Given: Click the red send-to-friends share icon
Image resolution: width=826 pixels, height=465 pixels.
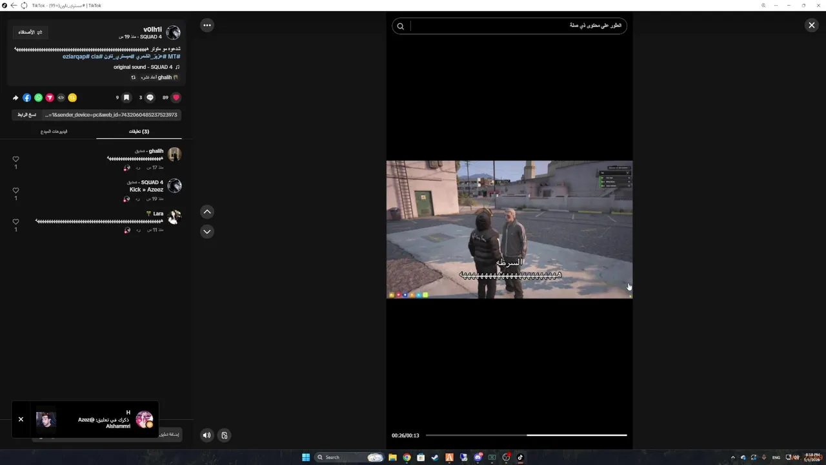Looking at the screenshot, I should coord(50,98).
